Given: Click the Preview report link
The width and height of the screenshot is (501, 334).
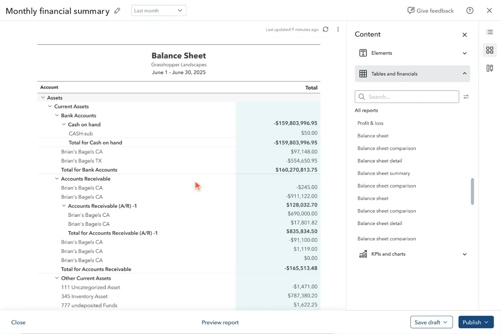Looking at the screenshot, I should 220,322.
